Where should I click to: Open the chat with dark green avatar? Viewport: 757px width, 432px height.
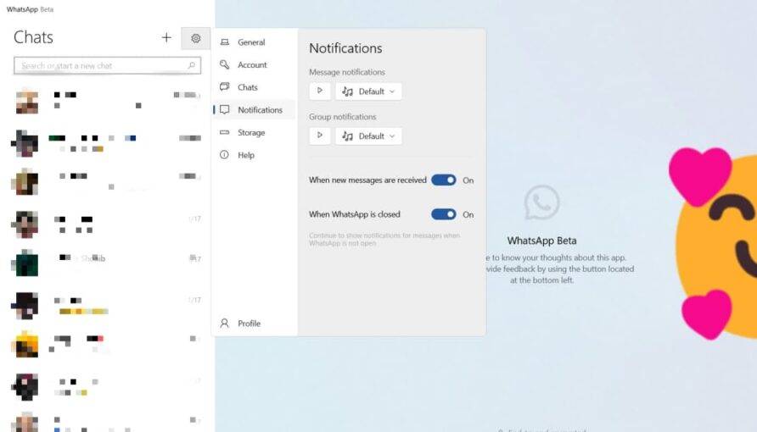point(107,263)
